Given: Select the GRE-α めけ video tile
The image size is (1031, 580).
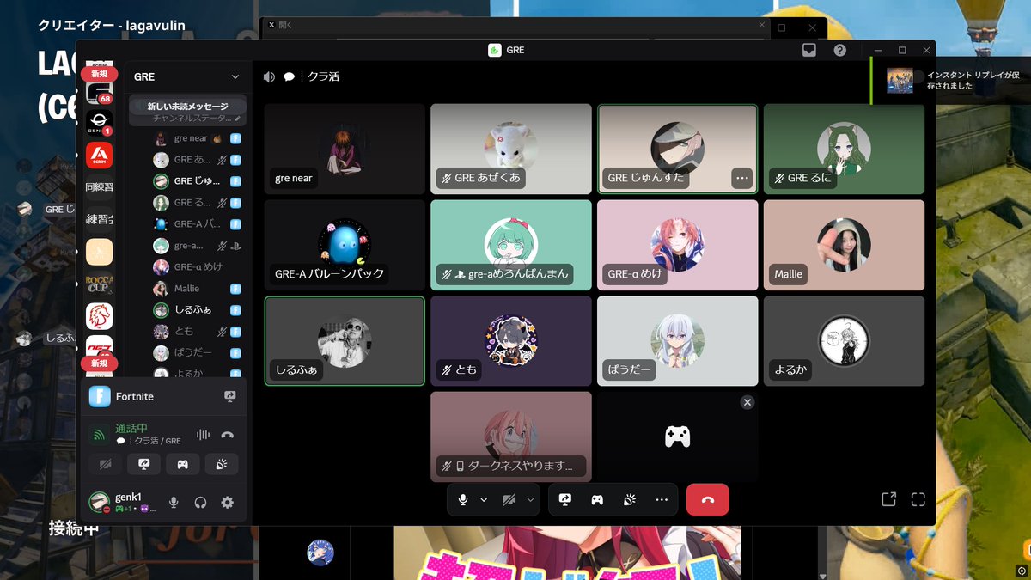Looking at the screenshot, I should (x=677, y=245).
